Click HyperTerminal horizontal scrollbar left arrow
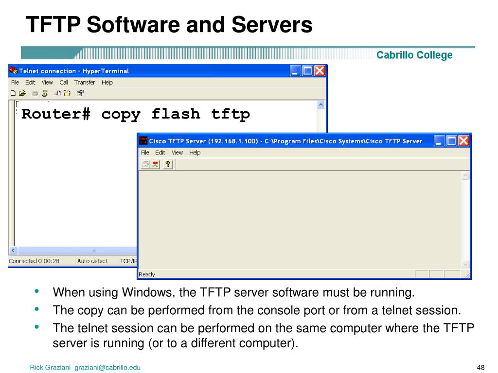Image resolution: width=498 pixels, height=373 pixels. pos(13,251)
